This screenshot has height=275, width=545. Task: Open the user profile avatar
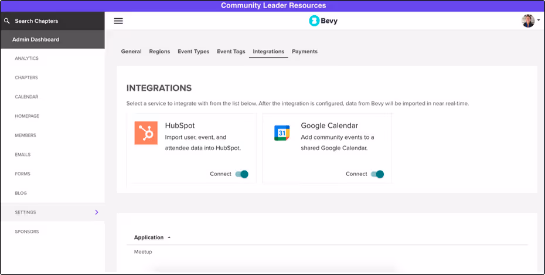pyautogui.click(x=528, y=21)
